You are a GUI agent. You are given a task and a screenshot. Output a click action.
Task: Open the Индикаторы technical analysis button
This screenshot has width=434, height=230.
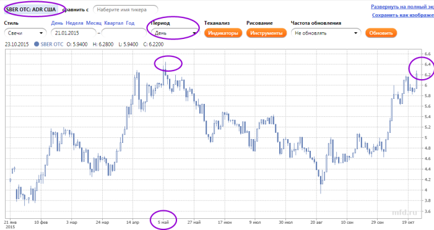[x=223, y=33]
